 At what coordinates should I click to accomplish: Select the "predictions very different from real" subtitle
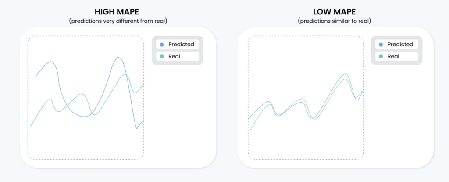tap(118, 21)
